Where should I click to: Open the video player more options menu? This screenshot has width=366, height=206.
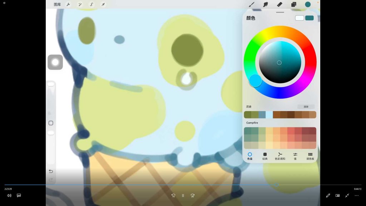(357, 196)
